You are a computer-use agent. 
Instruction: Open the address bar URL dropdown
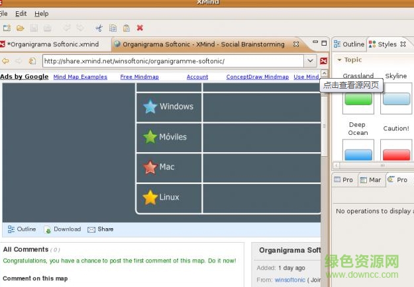310,61
